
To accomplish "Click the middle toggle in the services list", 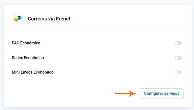I will [x=178, y=58].
